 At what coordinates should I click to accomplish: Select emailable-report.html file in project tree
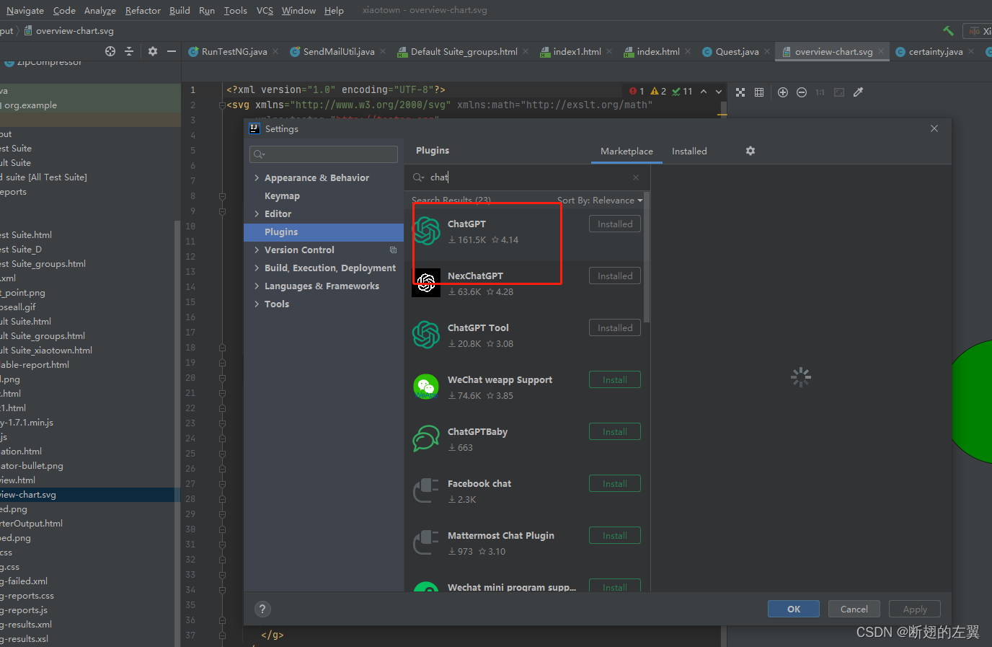point(35,364)
